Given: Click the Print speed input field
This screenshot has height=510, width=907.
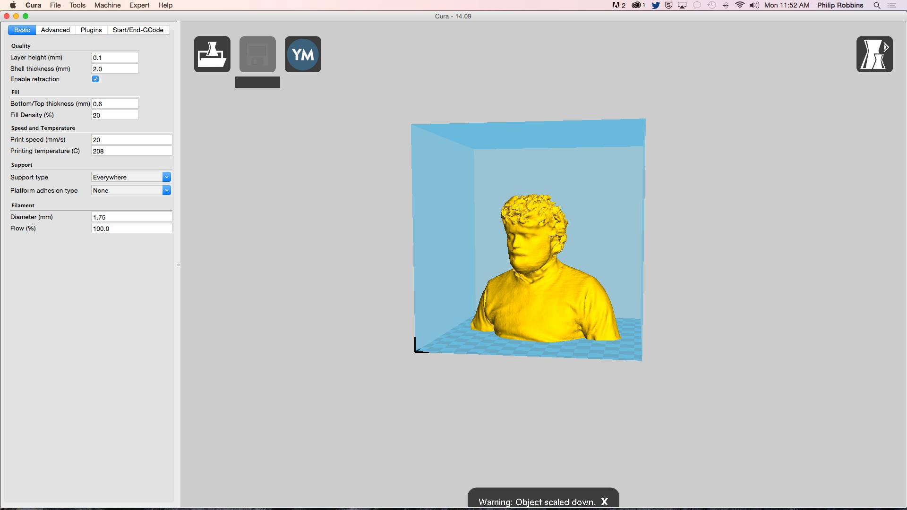Looking at the screenshot, I should [131, 140].
